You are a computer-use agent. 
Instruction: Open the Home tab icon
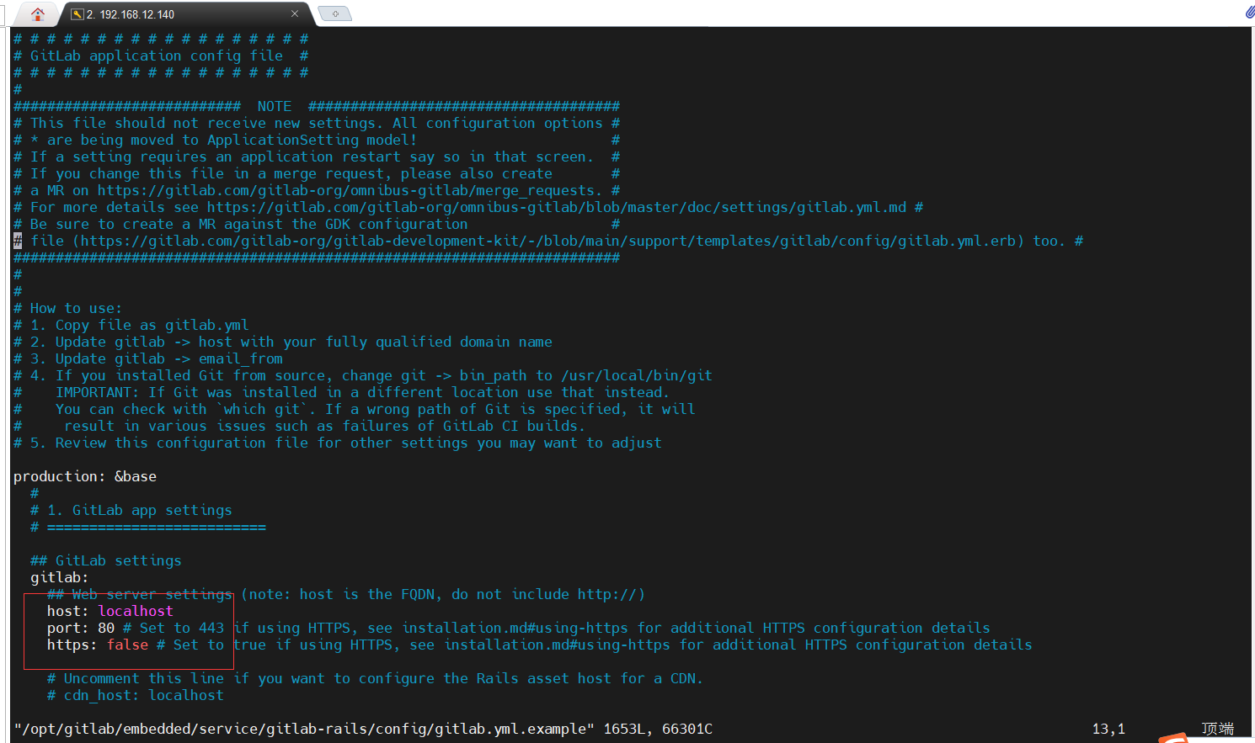click(37, 13)
